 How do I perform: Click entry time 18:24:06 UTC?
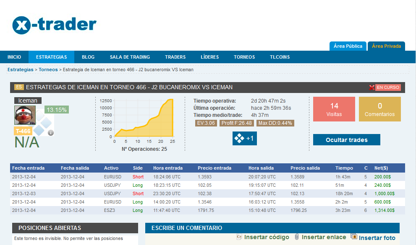coord(167,177)
